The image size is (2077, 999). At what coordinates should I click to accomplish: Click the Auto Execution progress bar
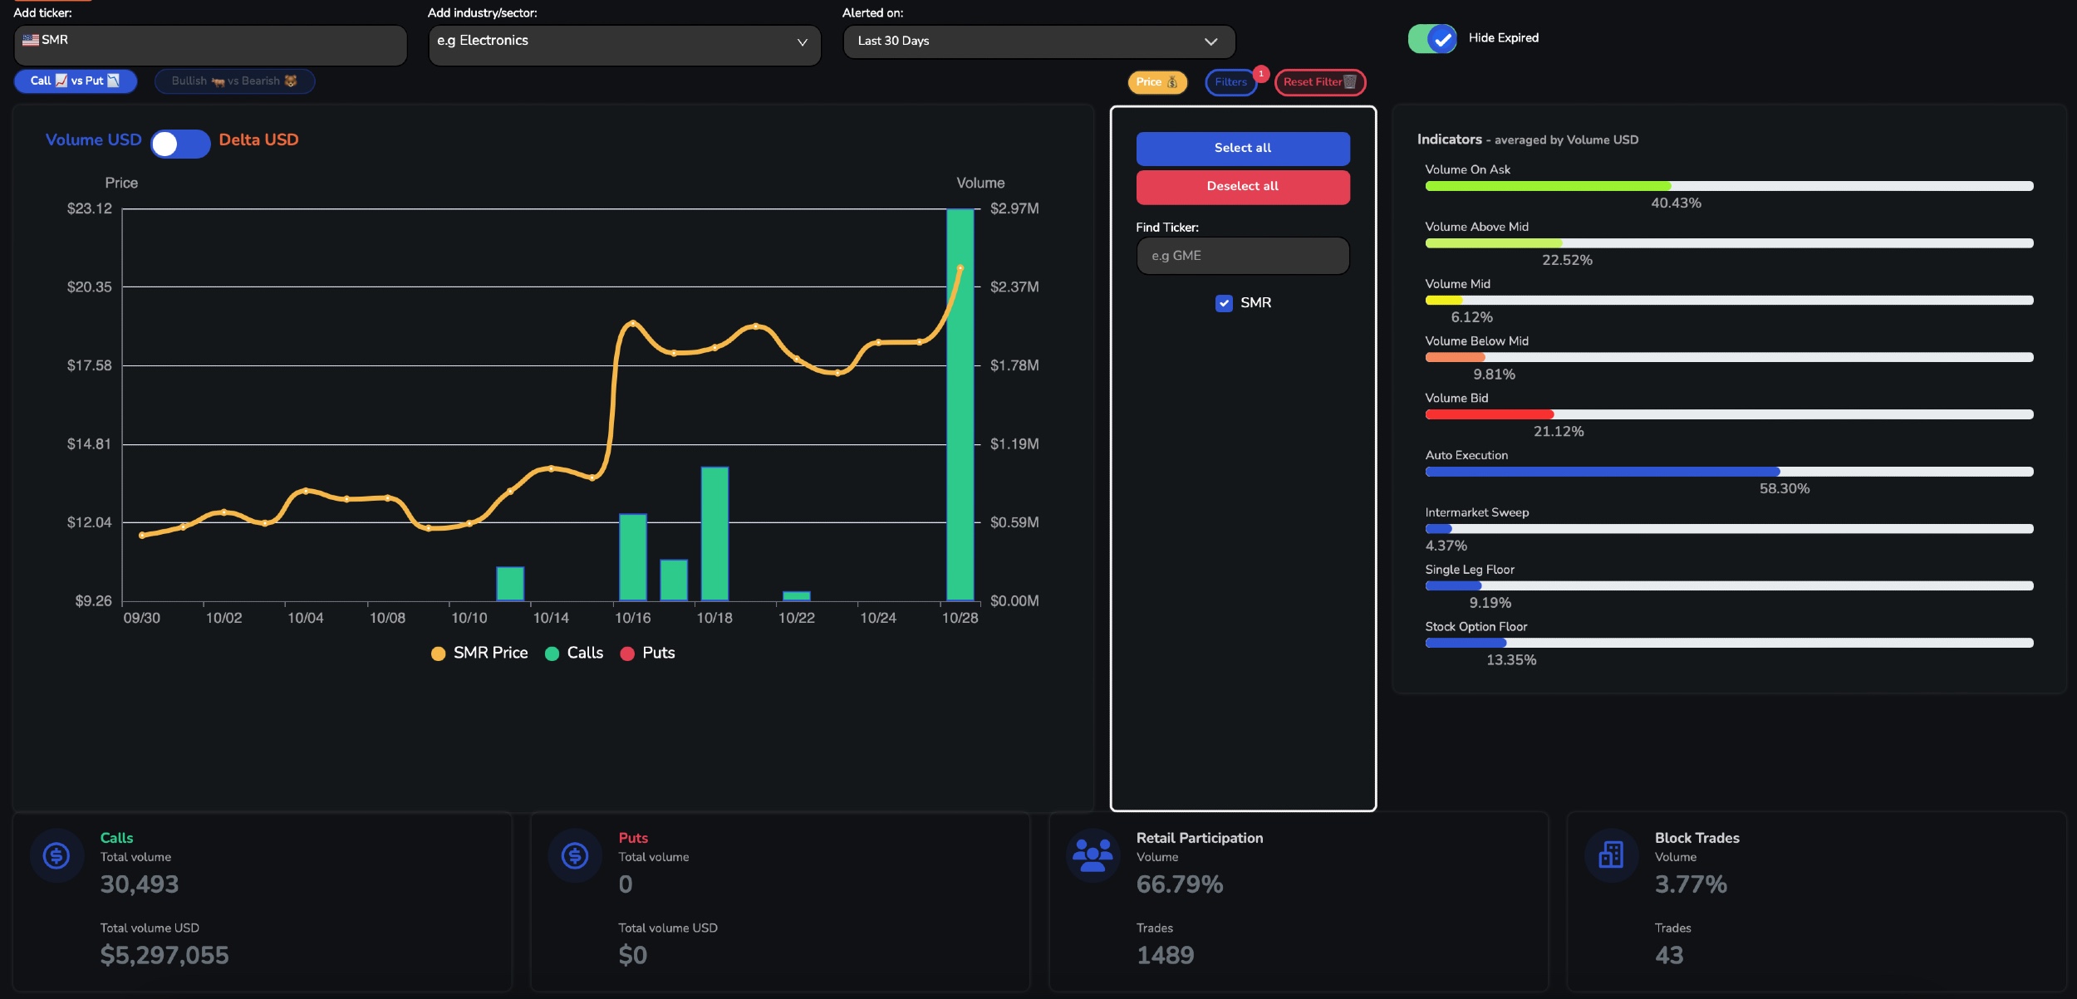[x=1729, y=472]
